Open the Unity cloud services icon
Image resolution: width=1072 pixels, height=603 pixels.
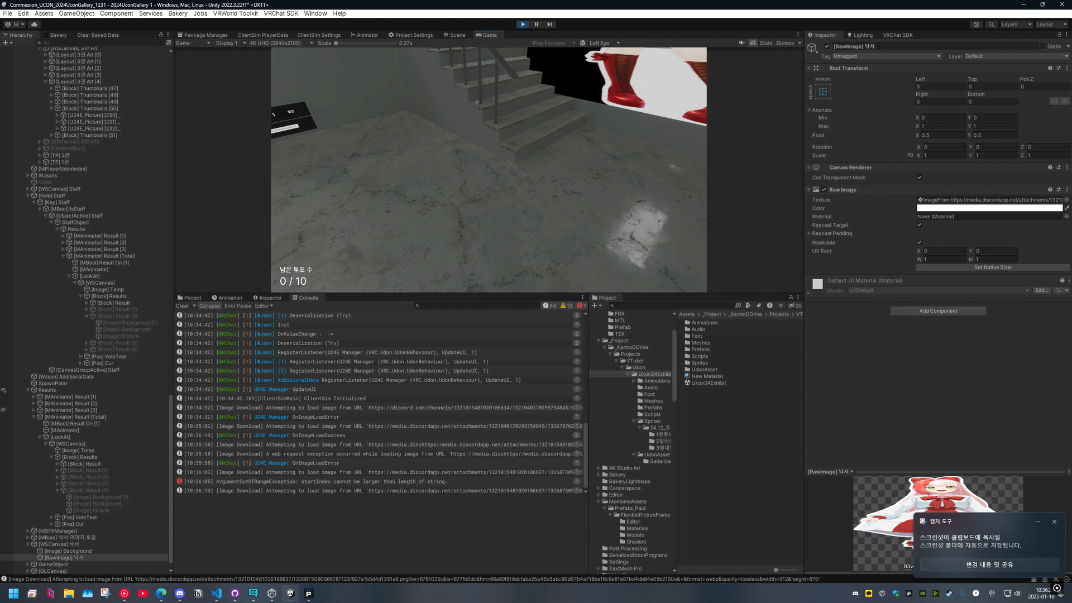point(35,25)
